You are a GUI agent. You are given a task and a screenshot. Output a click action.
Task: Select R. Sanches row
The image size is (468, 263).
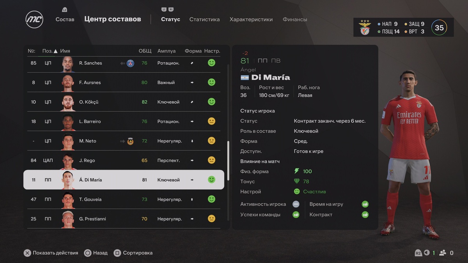click(x=124, y=63)
